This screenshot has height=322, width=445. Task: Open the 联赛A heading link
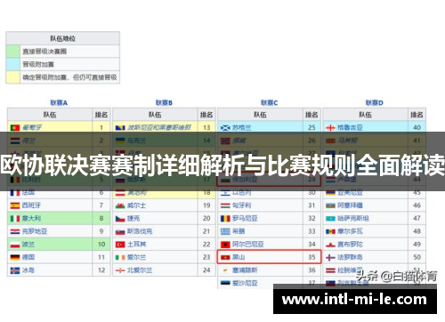click(59, 103)
